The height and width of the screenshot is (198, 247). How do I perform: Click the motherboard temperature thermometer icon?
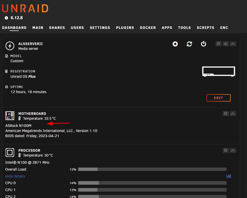19,118
